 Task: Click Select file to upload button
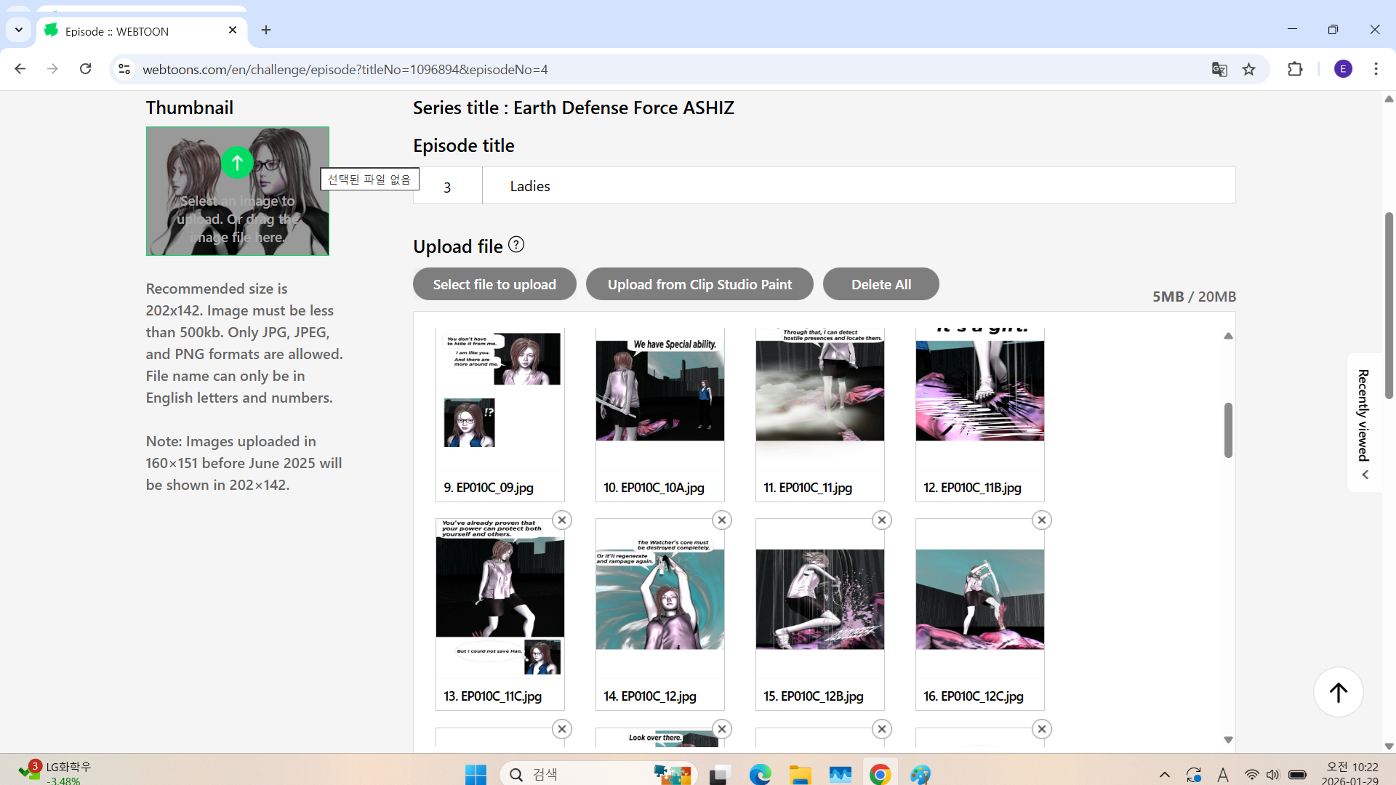[494, 284]
